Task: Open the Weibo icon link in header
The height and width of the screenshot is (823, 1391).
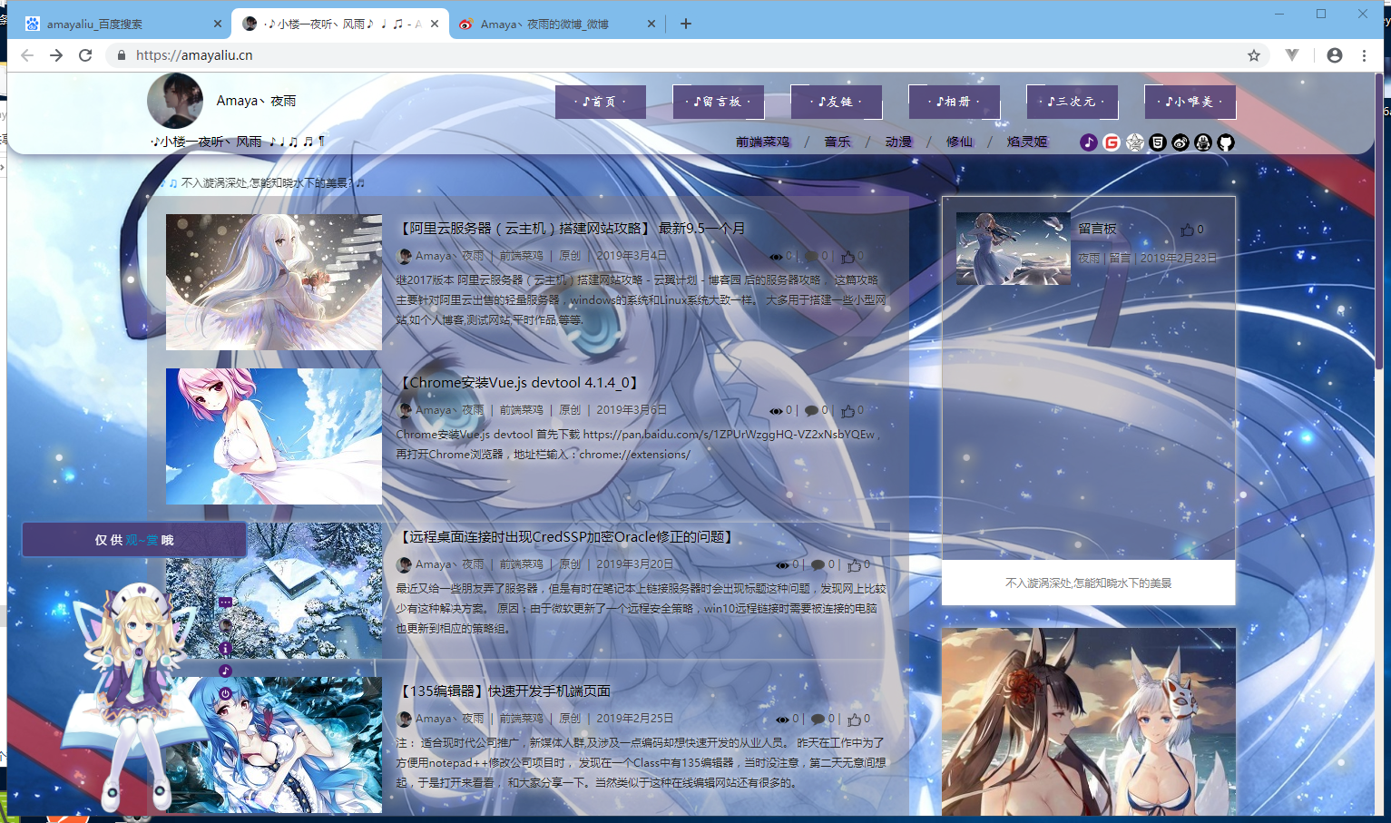Action: click(x=1180, y=142)
